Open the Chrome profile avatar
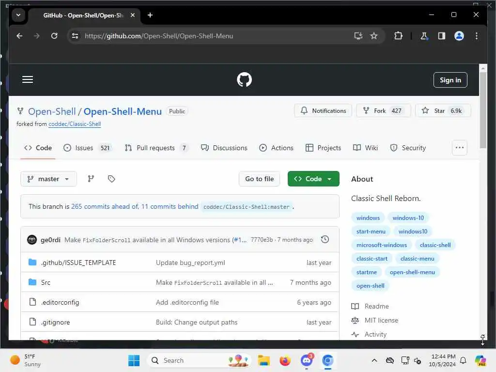496x372 pixels. point(459,36)
